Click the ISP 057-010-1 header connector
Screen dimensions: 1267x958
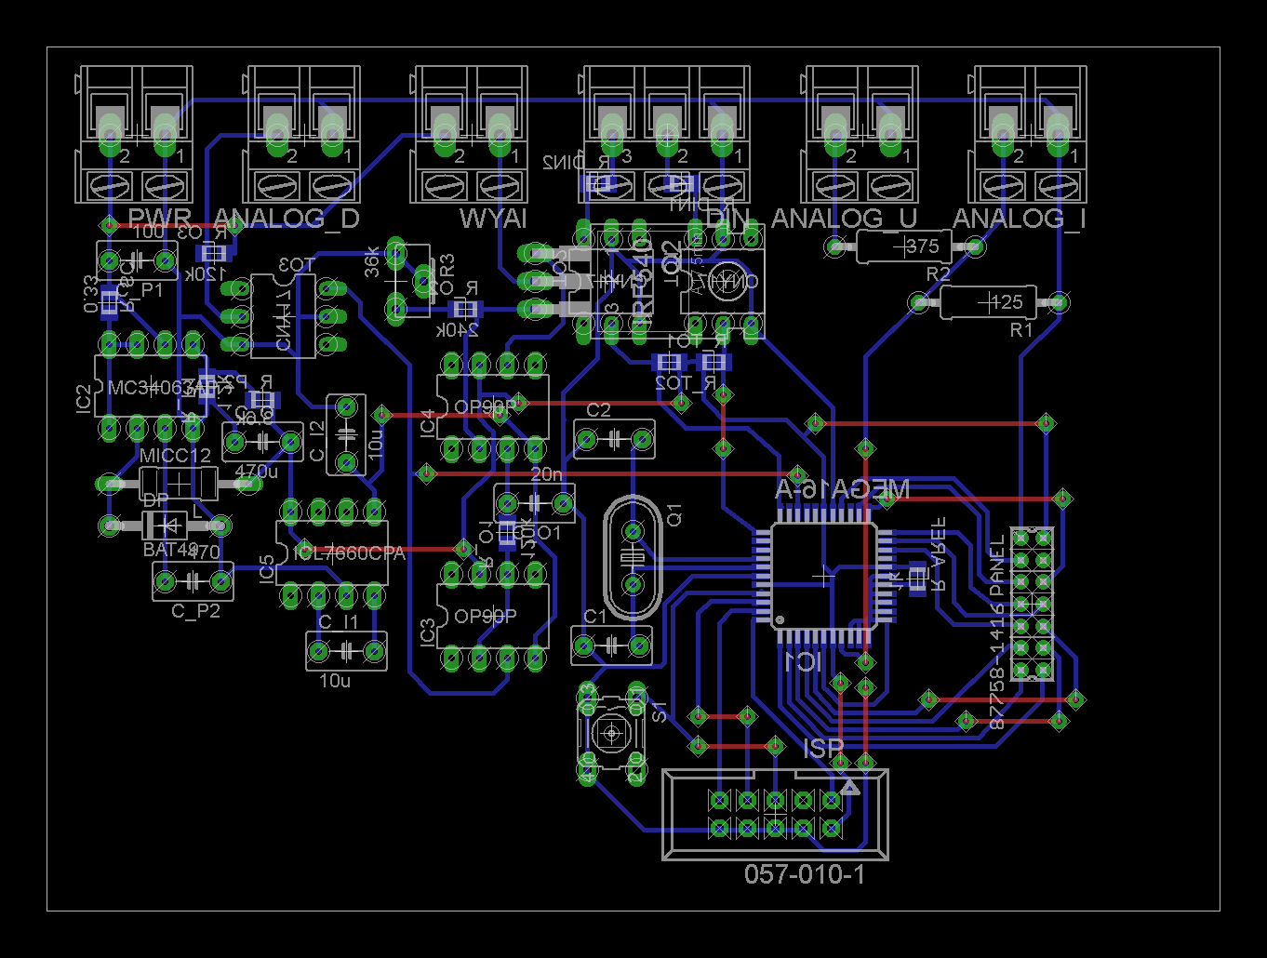point(775,815)
